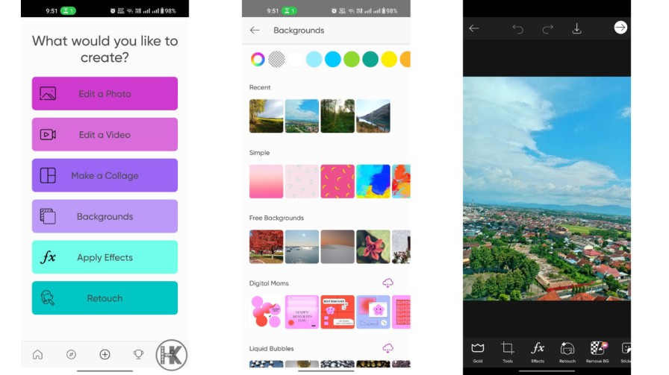The image size is (669, 375).
Task: Select the teal green swatch
Action: click(370, 59)
